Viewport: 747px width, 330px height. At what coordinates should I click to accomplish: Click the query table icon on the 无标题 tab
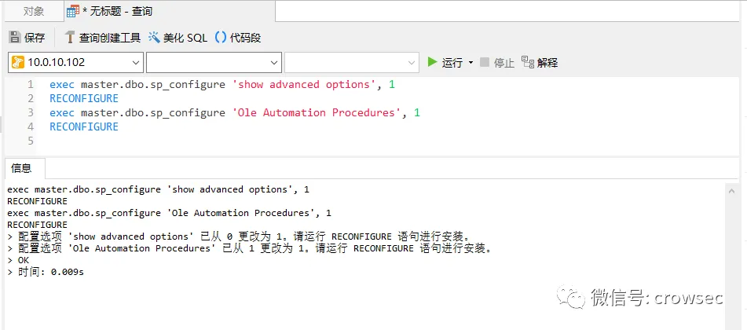pos(73,12)
